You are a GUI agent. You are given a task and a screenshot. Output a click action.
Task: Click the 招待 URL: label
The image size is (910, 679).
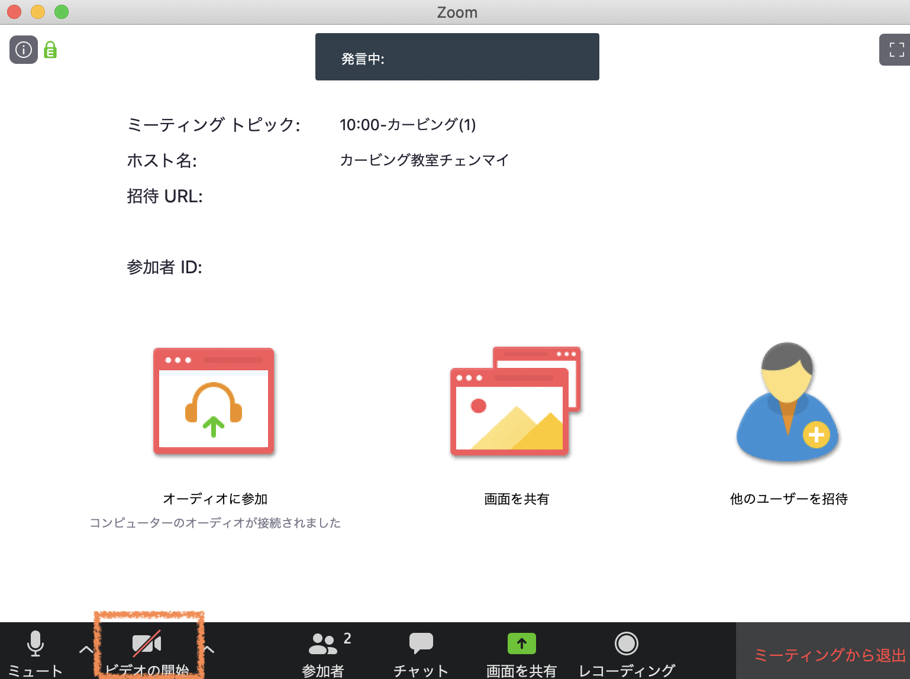(165, 196)
